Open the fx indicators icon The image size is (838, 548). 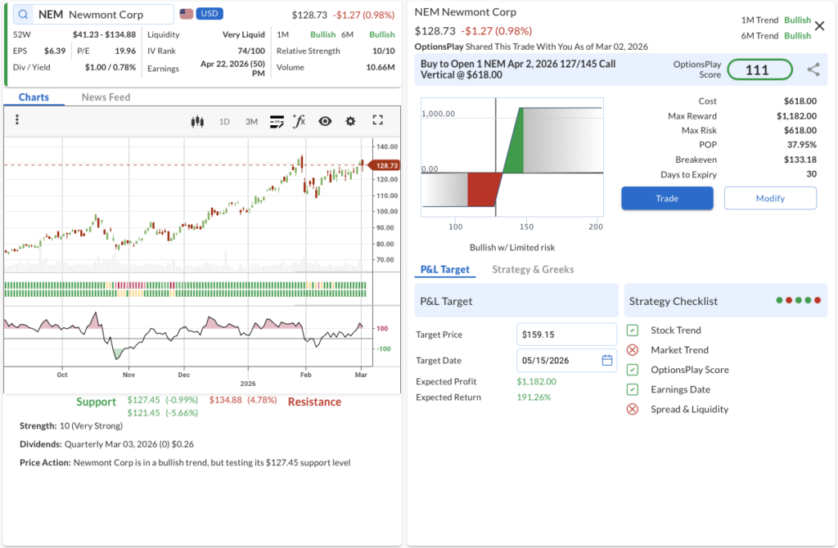coord(299,121)
